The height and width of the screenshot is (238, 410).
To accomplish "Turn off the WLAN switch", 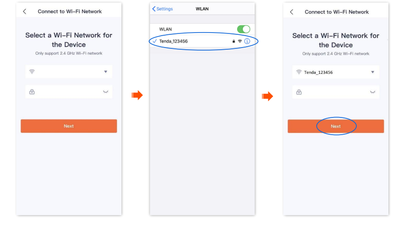I will coord(244,29).
